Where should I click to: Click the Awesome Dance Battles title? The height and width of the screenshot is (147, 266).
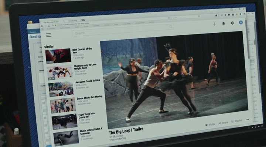88,81
